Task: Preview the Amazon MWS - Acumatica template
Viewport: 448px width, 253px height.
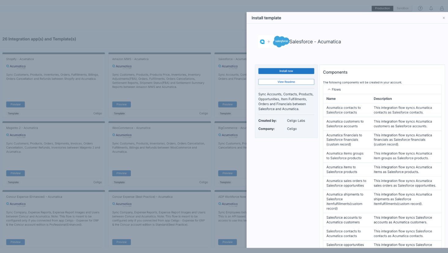Action: [x=121, y=104]
